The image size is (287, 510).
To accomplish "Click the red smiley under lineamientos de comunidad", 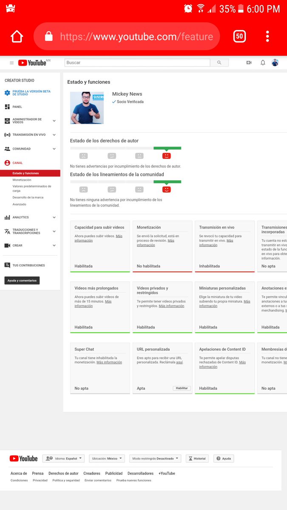I will 167,189.
